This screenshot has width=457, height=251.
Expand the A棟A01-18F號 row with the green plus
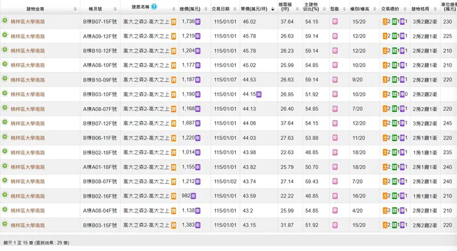click(5, 167)
